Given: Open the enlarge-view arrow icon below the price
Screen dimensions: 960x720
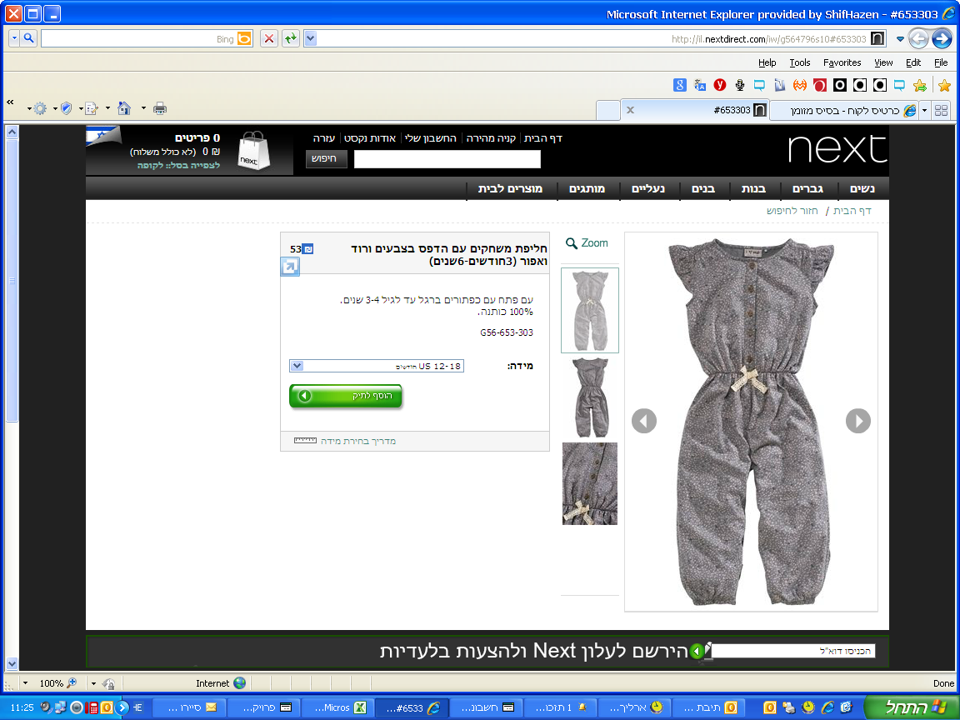Looking at the screenshot, I should click(x=290, y=267).
